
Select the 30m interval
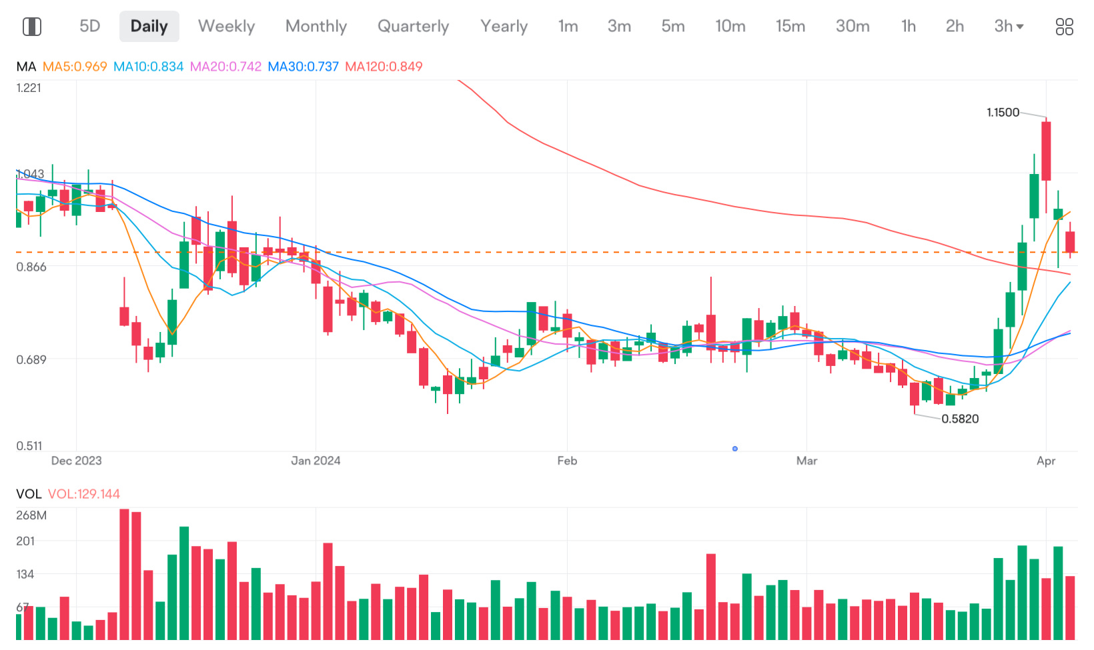pos(852,26)
